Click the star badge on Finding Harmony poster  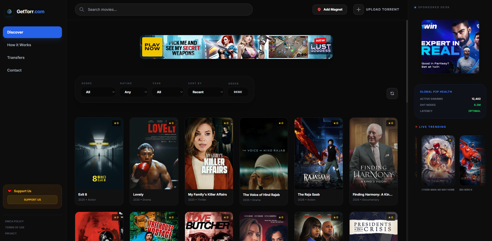tap(391, 123)
